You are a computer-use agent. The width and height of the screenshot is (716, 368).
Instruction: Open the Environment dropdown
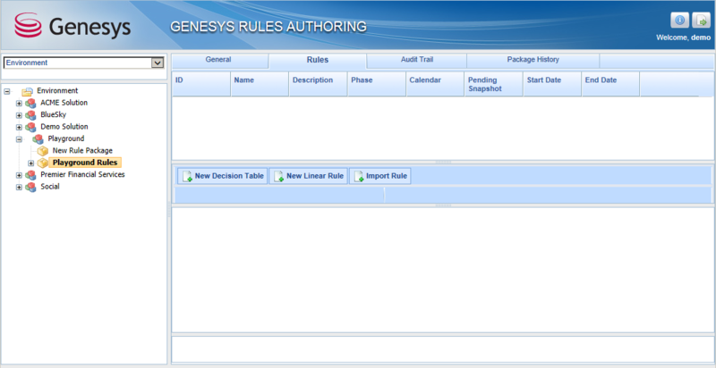[158, 63]
